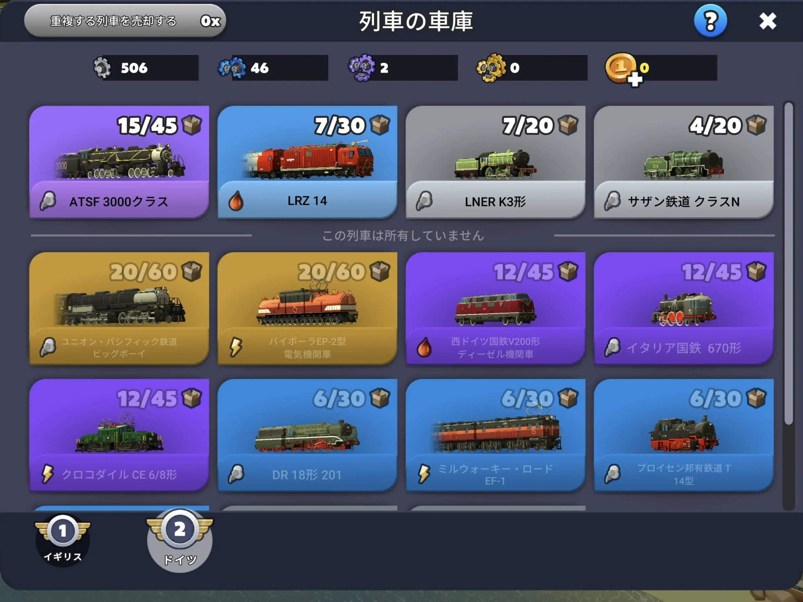Open the blue question mark help button
Screen dimensions: 803x602
[x=710, y=21]
